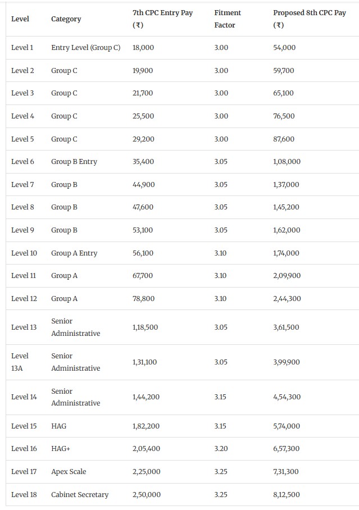This screenshot has width=359, height=510.
Task: Select the 3.20 fitment factor cell
Action: coord(221,449)
